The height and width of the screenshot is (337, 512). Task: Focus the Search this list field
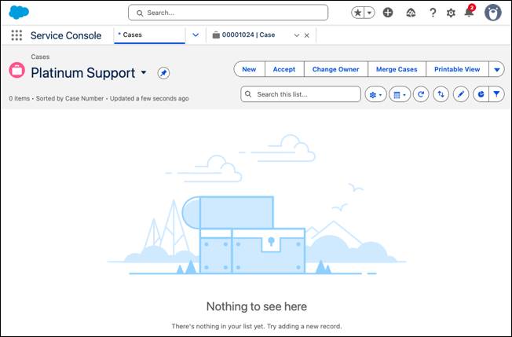click(301, 94)
